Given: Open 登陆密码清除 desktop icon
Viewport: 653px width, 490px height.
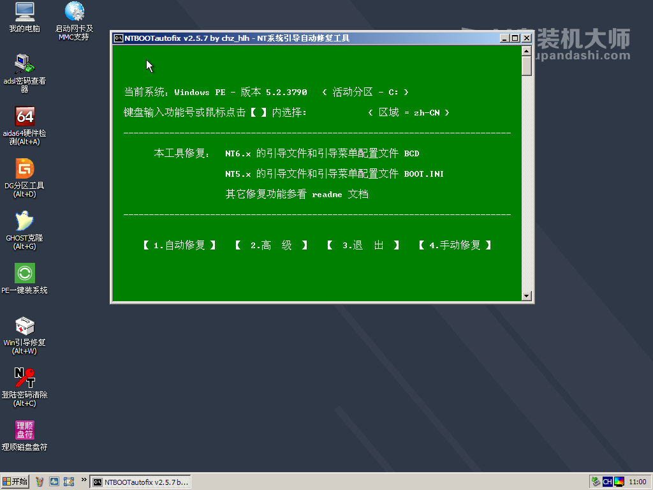Looking at the screenshot, I should [24, 378].
